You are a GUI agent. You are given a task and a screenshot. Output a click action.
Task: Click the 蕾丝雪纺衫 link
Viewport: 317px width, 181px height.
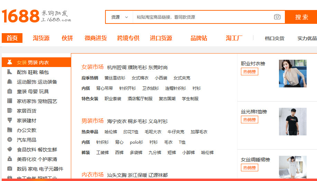point(115,78)
